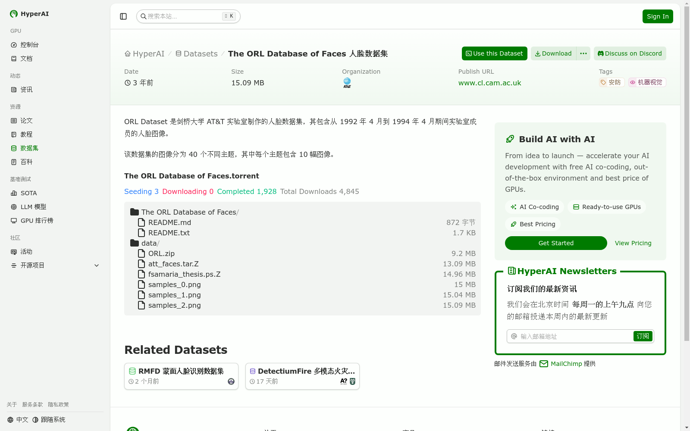
Task: Select att_faces.tar.Z file
Action: click(307, 264)
